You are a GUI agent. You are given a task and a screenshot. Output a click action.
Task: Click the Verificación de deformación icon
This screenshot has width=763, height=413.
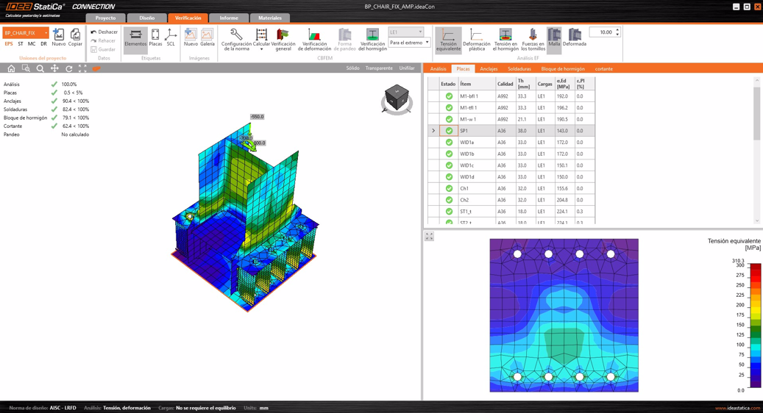coord(314,39)
